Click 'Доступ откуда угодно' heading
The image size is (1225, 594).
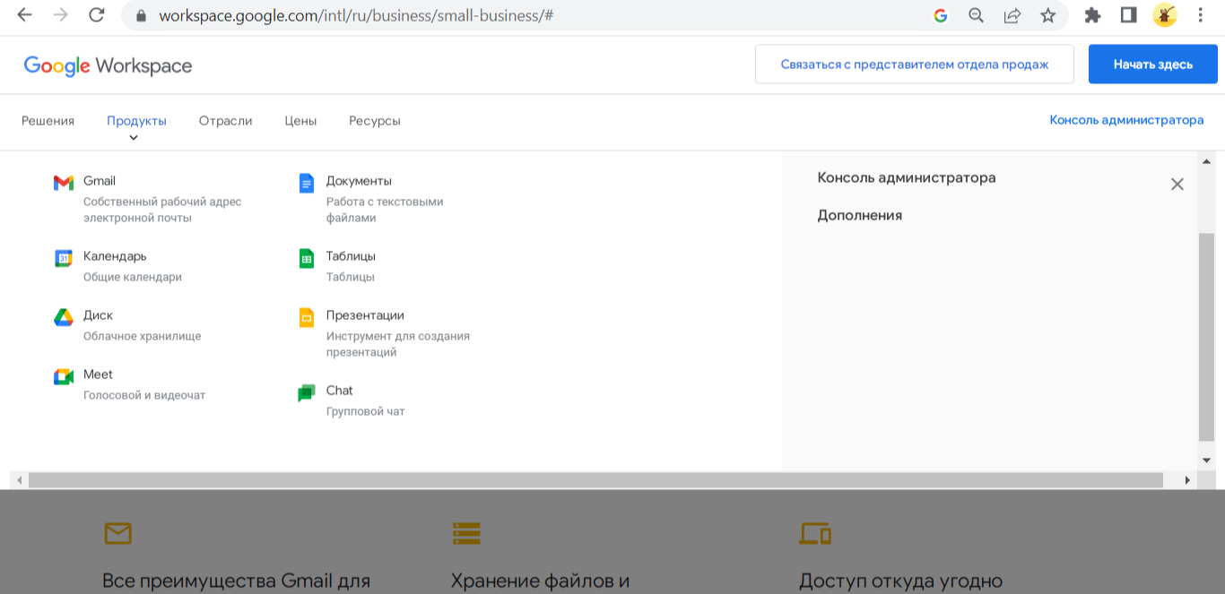tap(900, 581)
